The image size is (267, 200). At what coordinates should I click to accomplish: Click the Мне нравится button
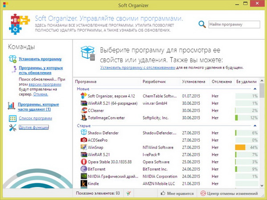tap(177, 194)
